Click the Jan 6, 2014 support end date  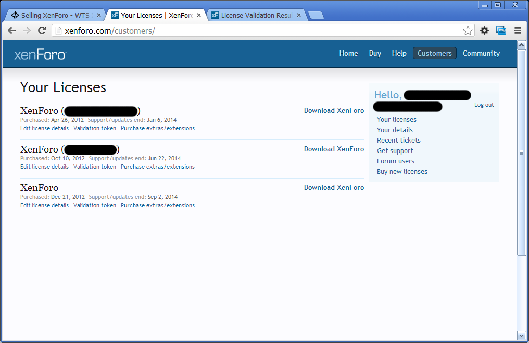(161, 120)
